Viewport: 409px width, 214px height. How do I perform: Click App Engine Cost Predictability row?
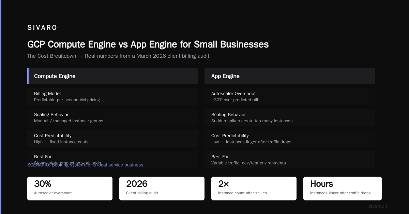290,139
